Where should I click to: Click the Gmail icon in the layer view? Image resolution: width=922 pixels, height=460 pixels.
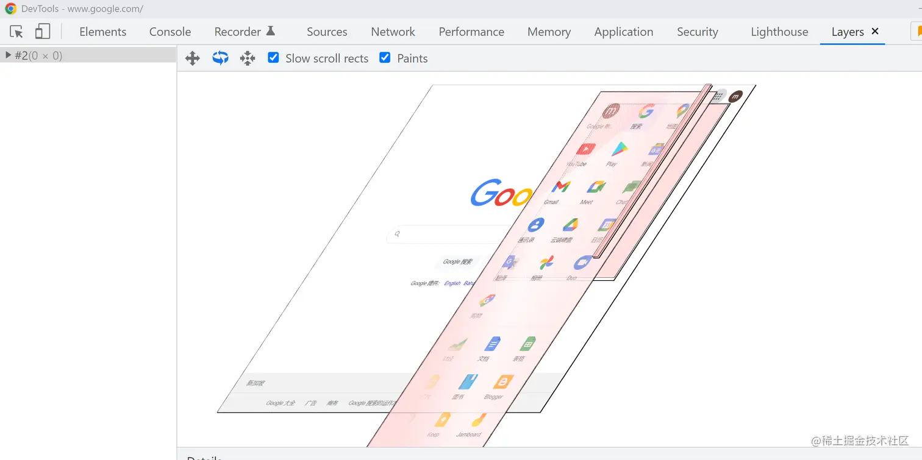point(560,186)
